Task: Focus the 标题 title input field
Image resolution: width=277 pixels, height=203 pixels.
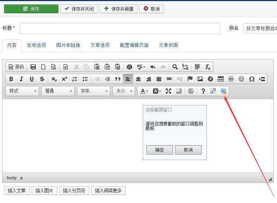Action: pos(120,28)
